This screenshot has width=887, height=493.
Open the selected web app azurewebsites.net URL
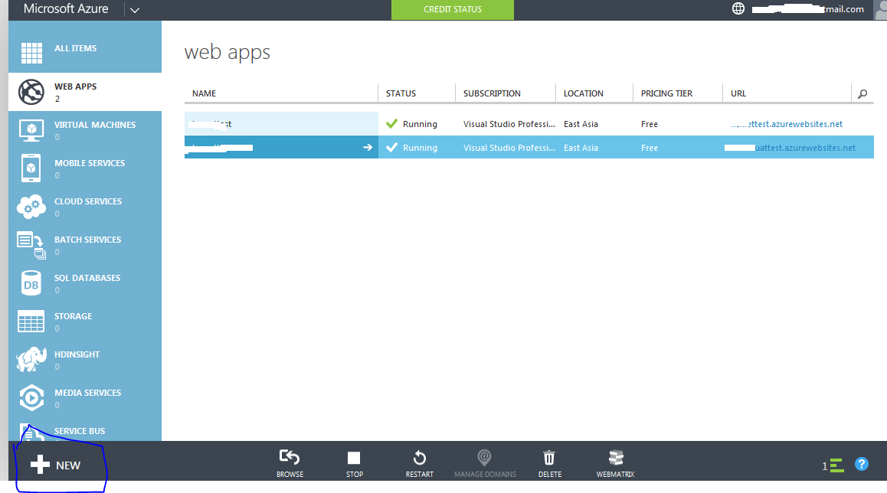[790, 148]
